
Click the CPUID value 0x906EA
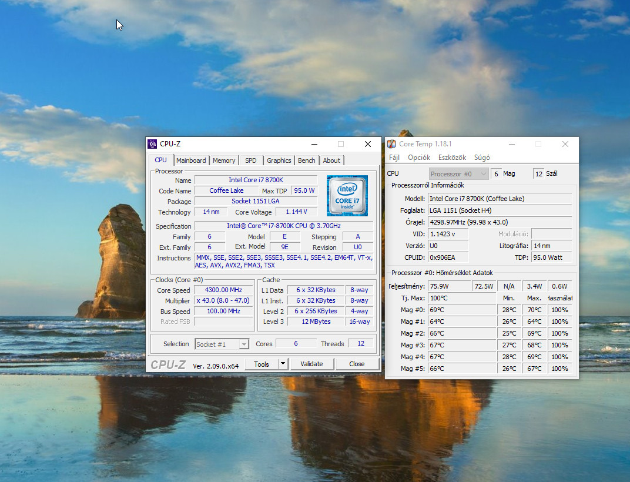point(448,257)
